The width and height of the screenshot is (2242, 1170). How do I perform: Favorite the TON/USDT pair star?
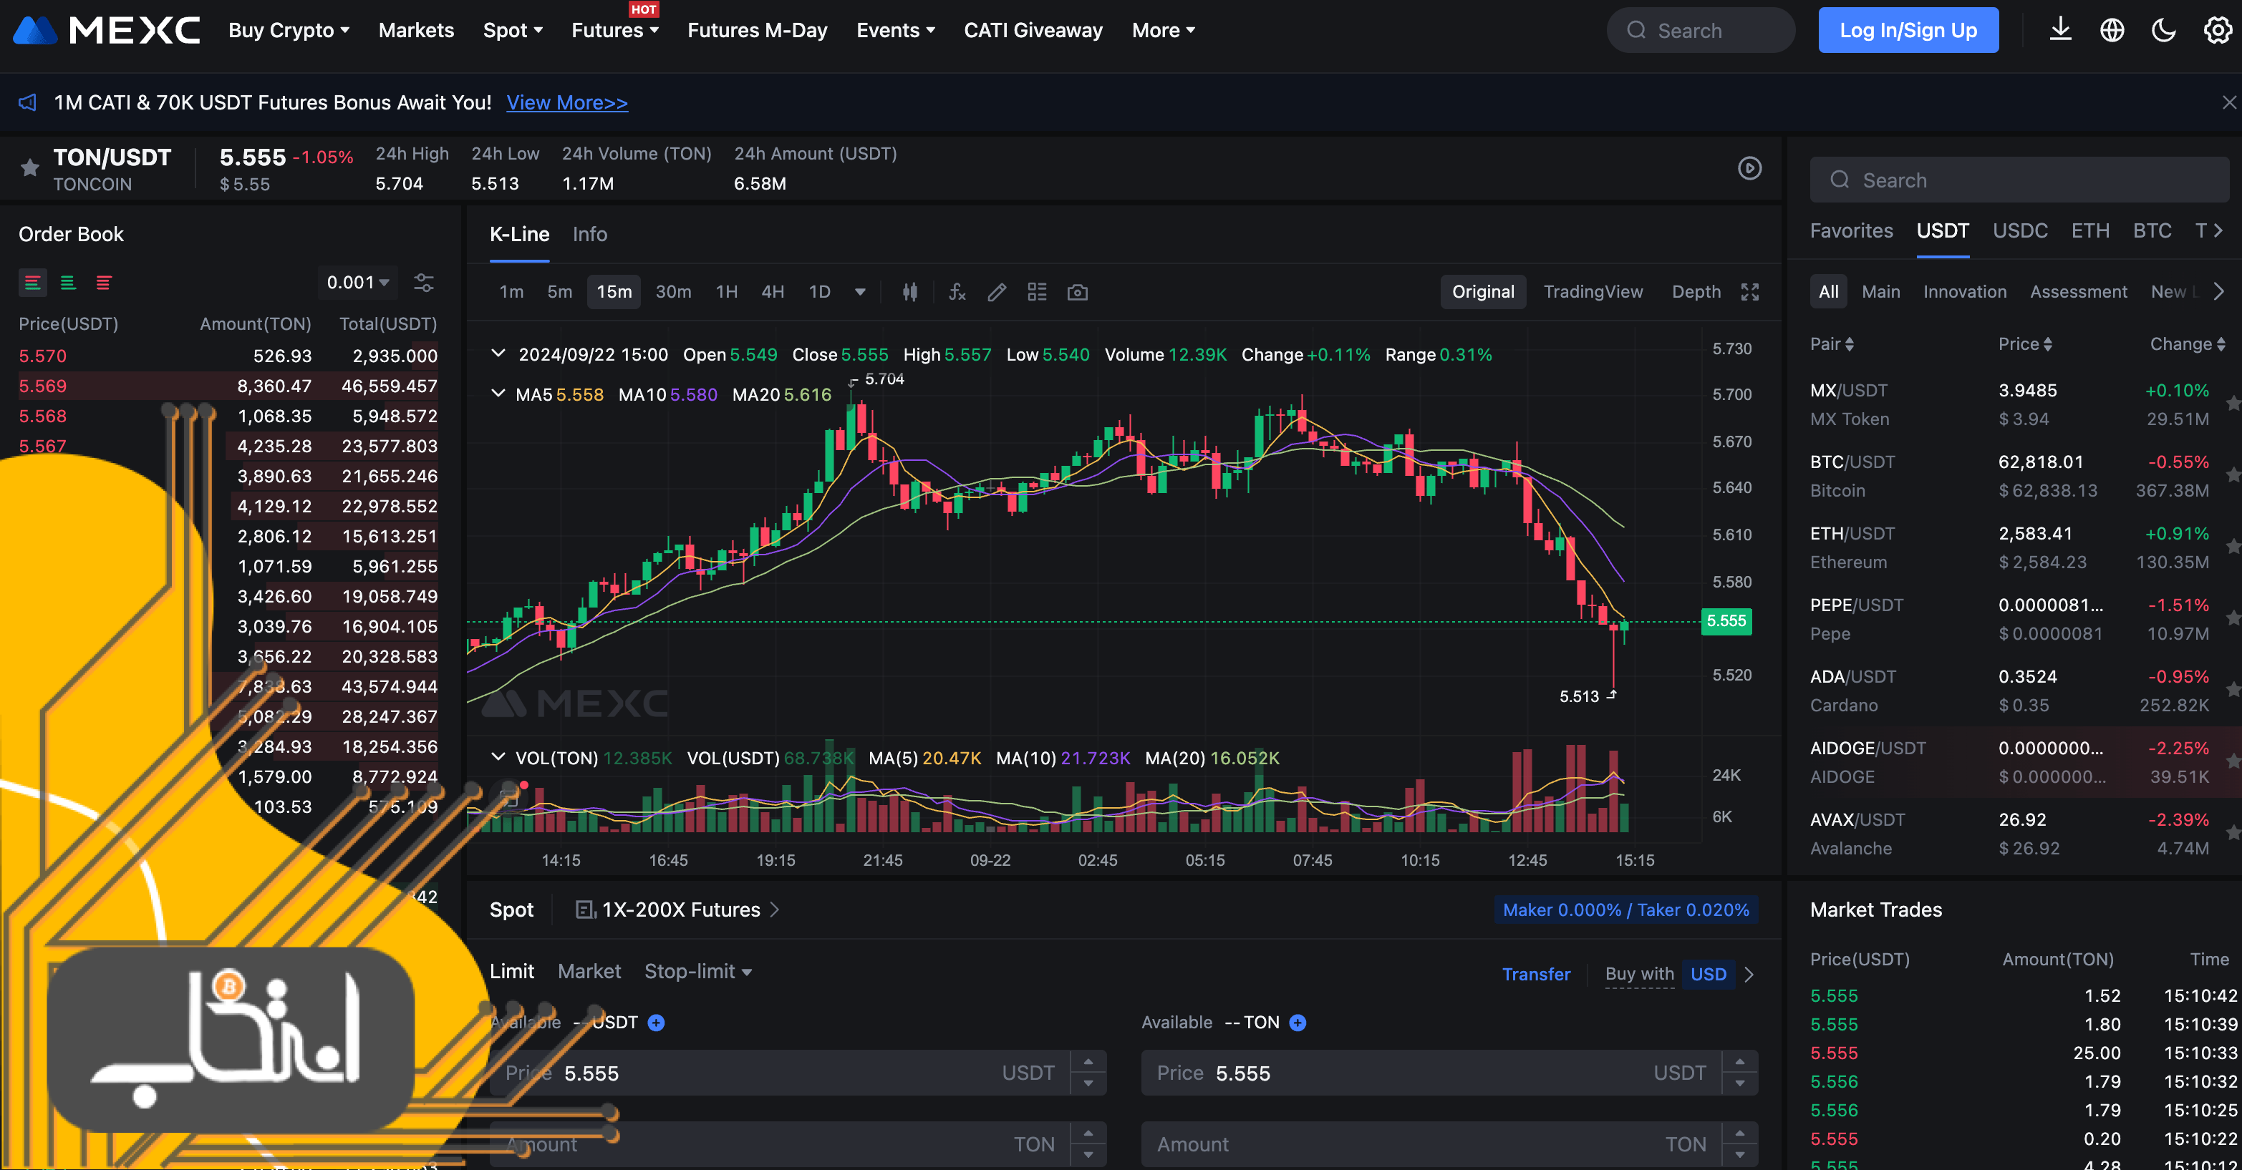(x=29, y=167)
